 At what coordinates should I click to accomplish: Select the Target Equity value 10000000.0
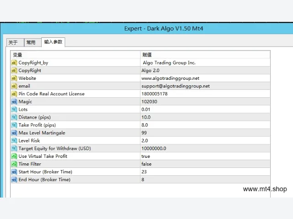[205, 148]
